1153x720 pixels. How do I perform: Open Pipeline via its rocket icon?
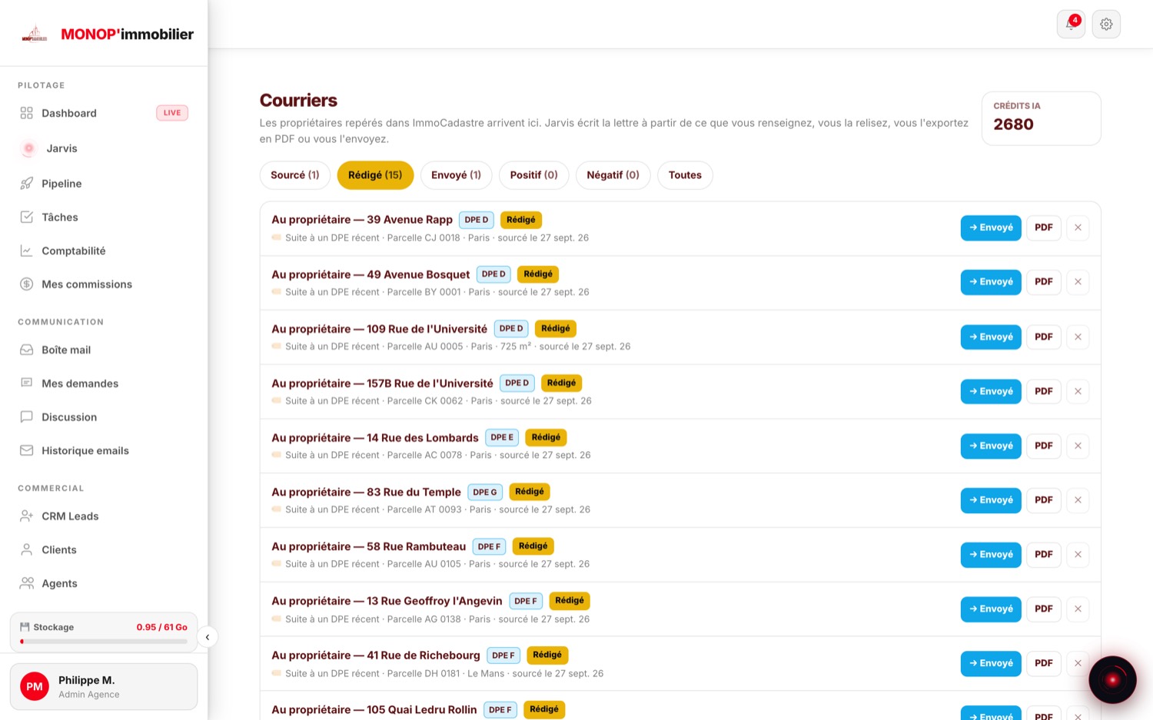27,184
